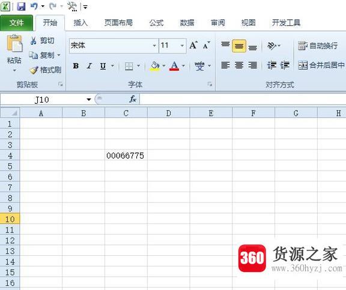
Task: Open the Borders dropdown arrow
Action: pyautogui.click(x=139, y=65)
